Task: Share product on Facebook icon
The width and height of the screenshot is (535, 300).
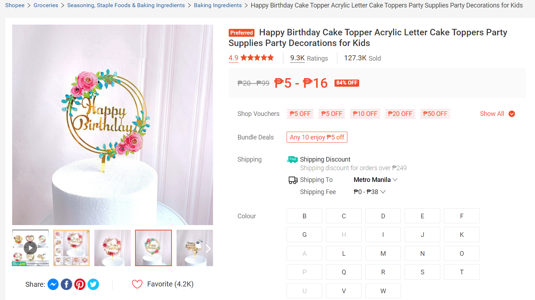Action: 66,284
